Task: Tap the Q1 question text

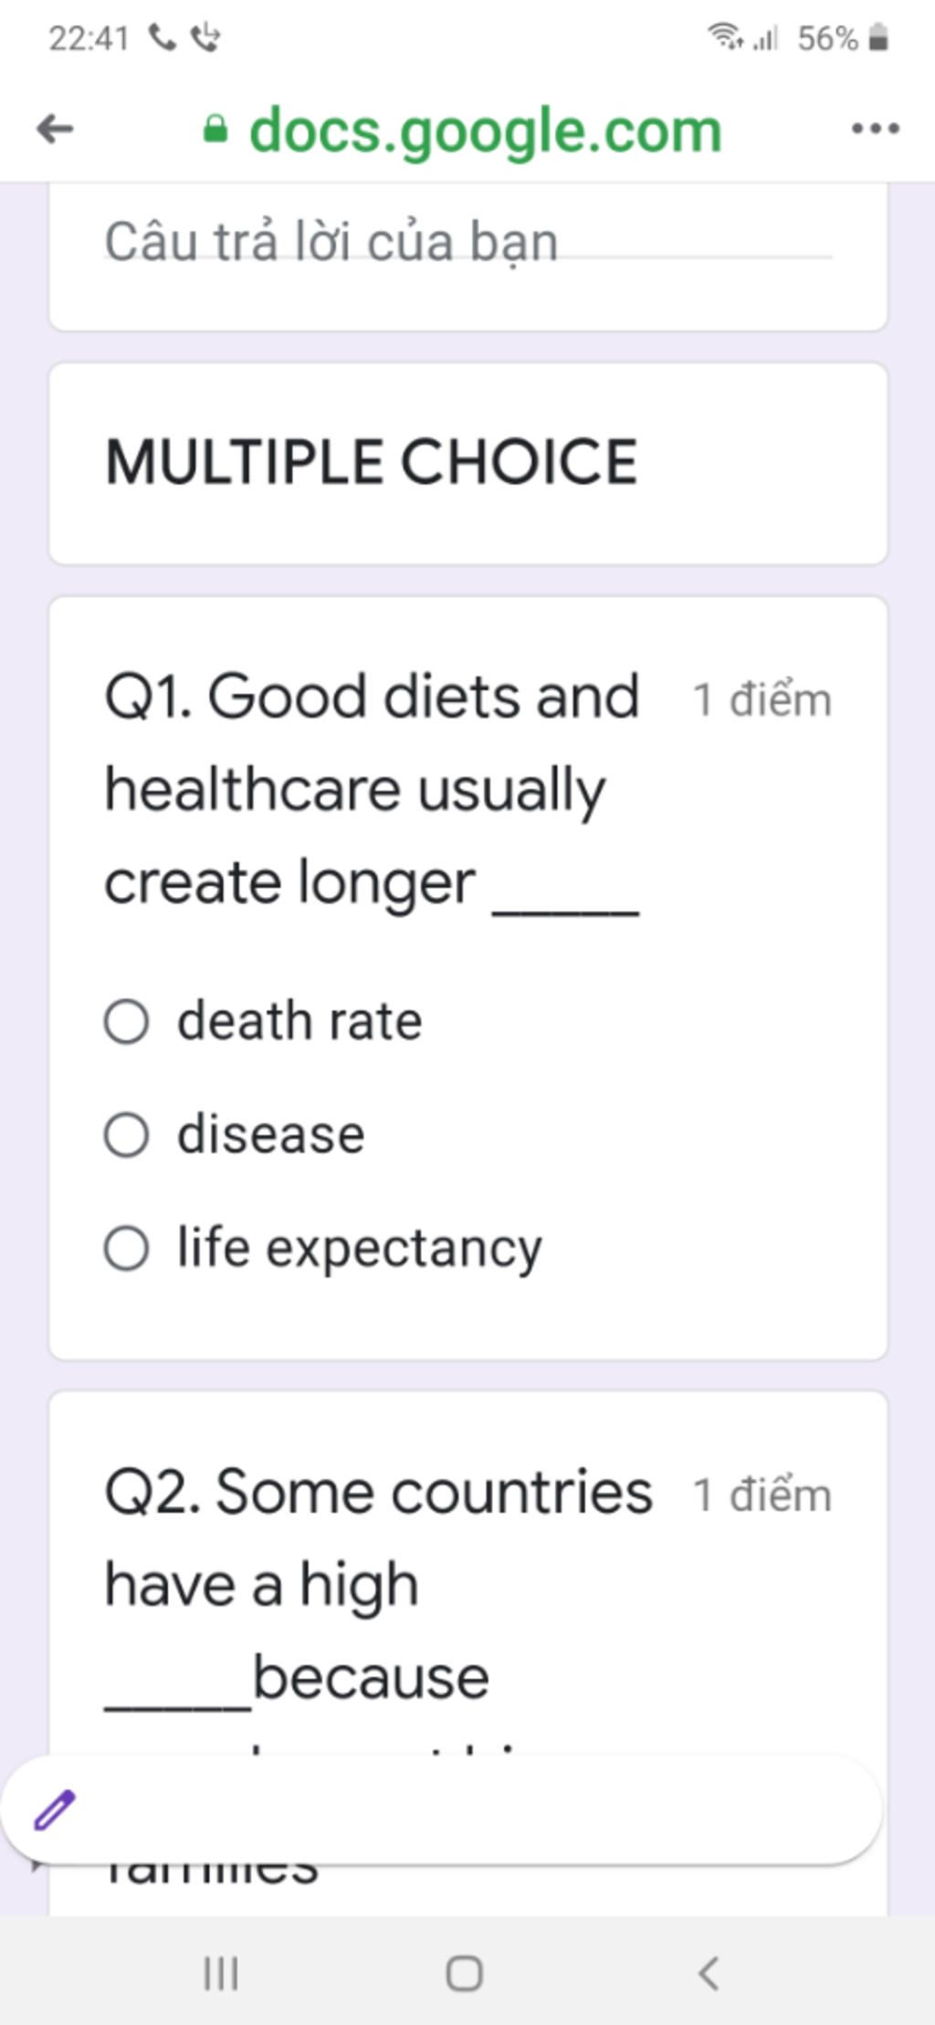Action: tap(373, 789)
